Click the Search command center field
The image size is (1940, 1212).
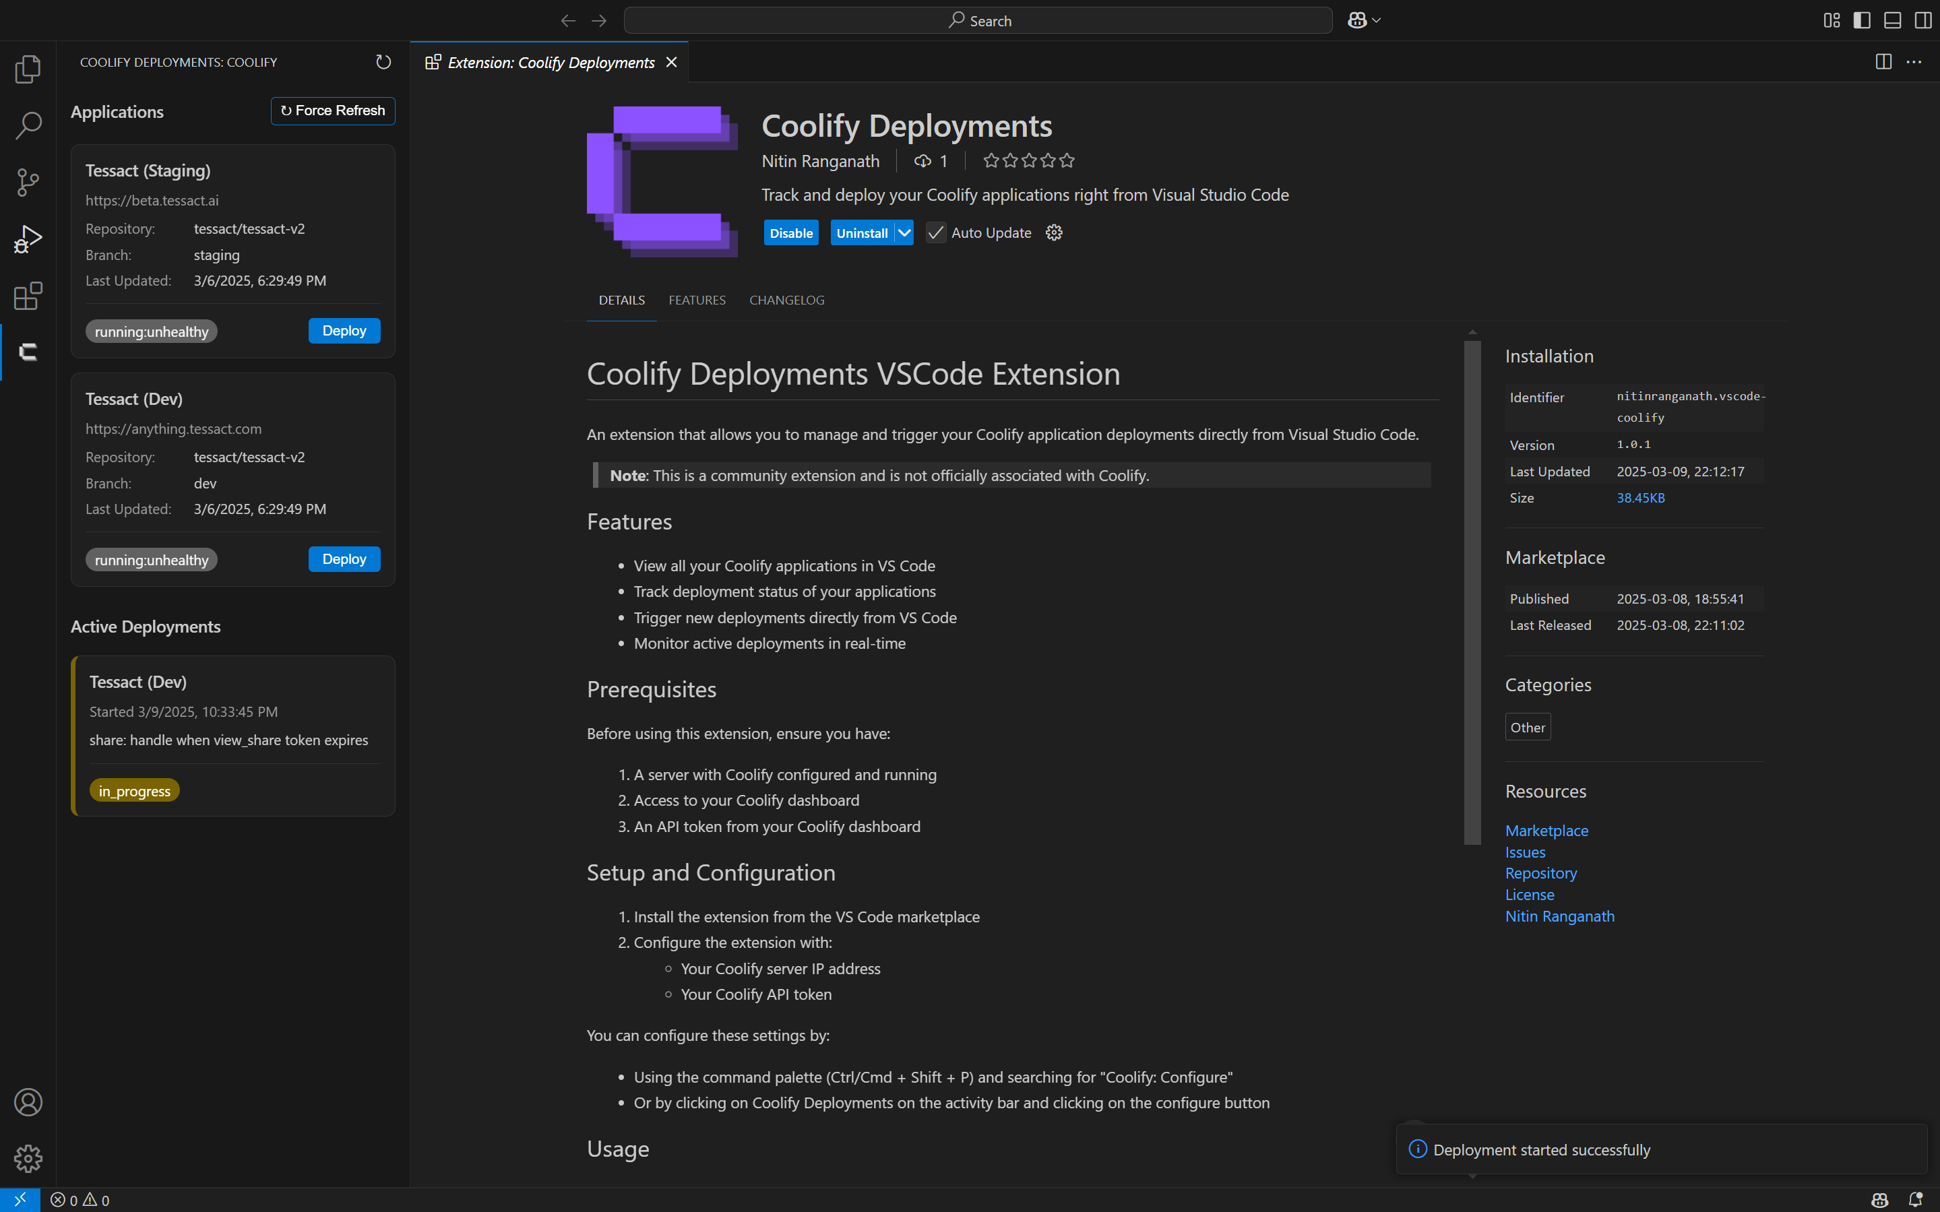click(x=978, y=20)
